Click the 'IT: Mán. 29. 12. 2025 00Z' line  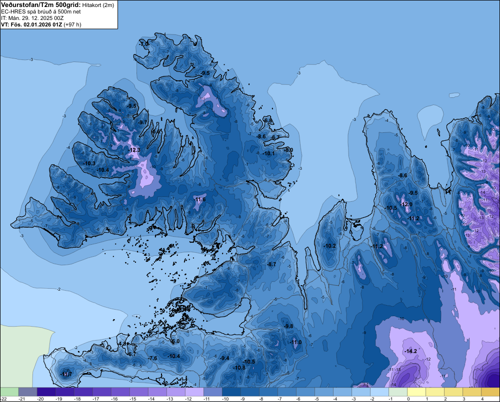pos(32,18)
